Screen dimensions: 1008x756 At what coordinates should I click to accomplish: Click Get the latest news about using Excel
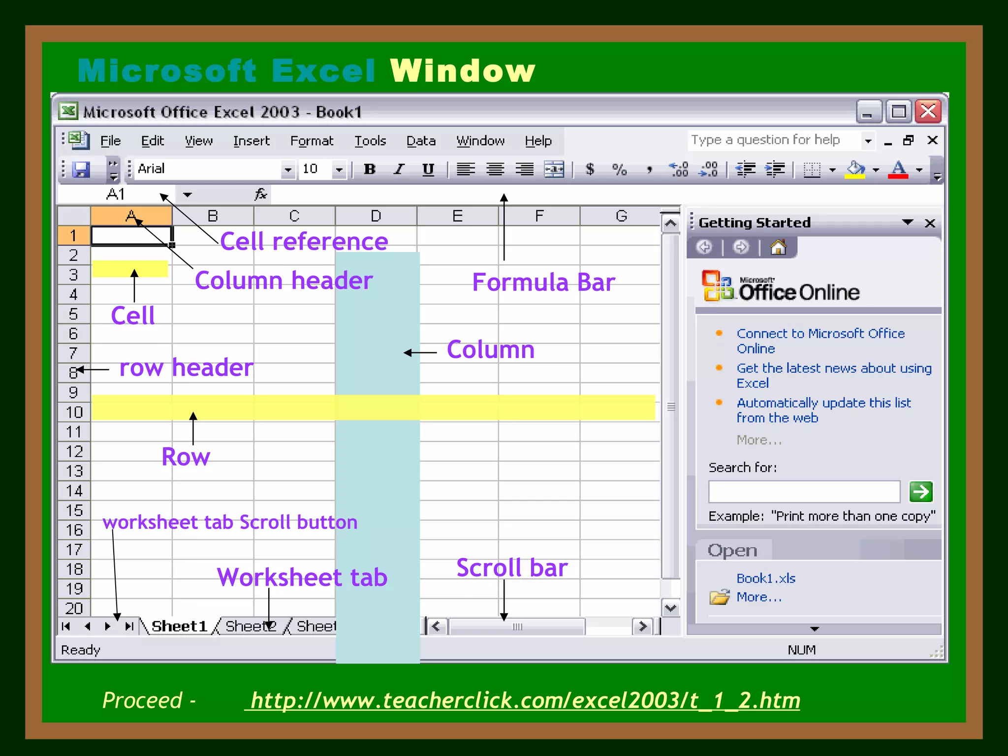(x=834, y=376)
